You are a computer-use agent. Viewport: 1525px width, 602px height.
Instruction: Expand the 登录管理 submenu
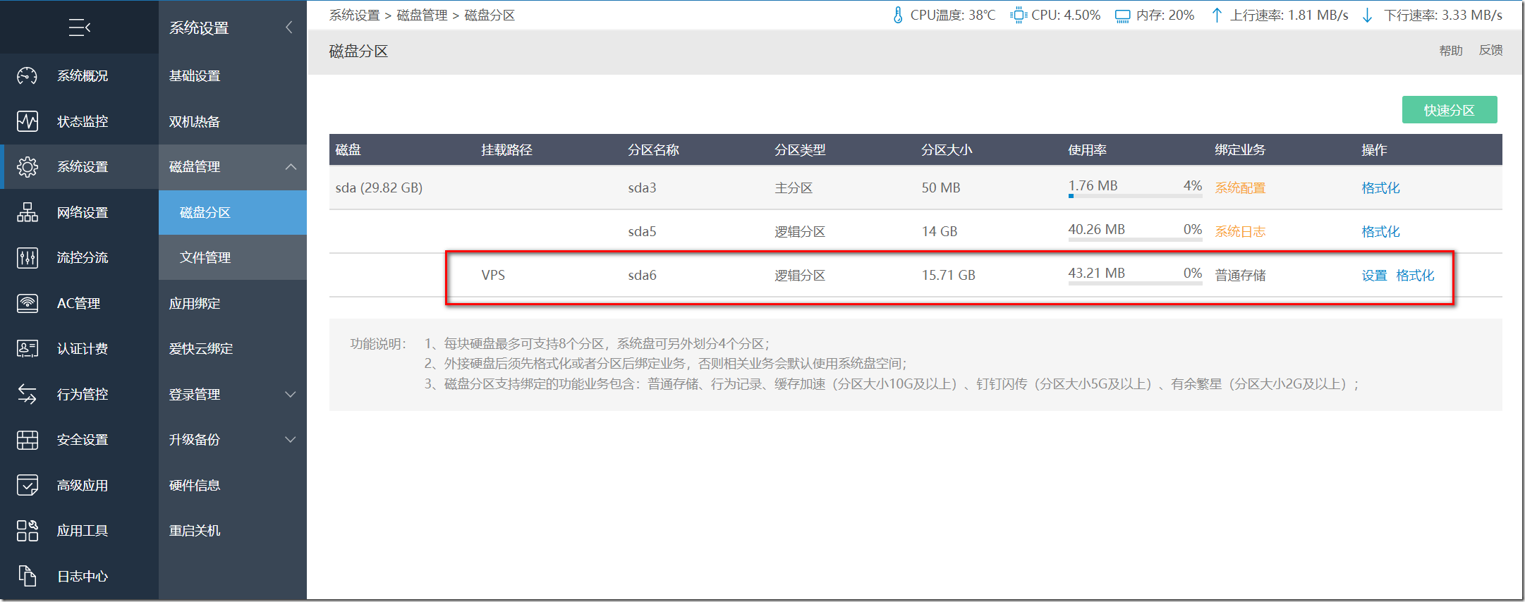(x=291, y=395)
